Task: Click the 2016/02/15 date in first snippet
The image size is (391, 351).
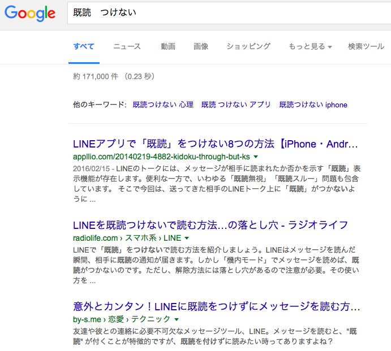Action: pyautogui.click(x=91, y=168)
